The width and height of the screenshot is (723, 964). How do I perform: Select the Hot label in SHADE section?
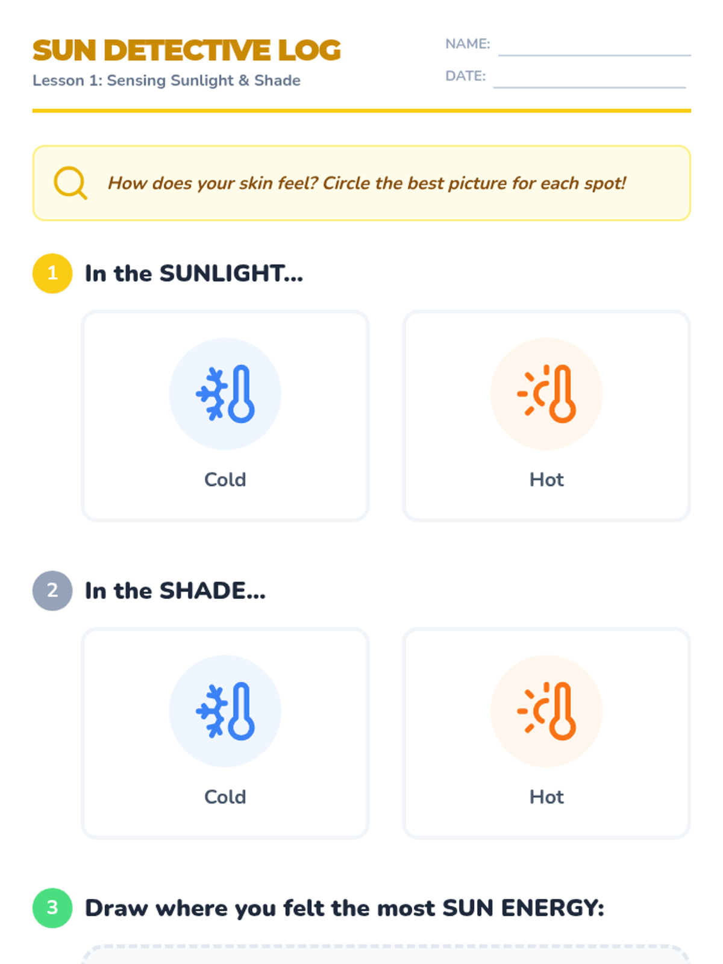[546, 797]
